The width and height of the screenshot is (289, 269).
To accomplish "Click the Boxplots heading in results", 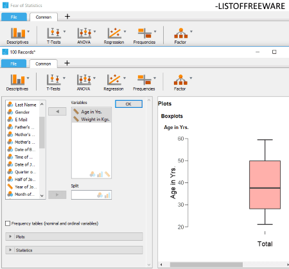I will 172,116.
